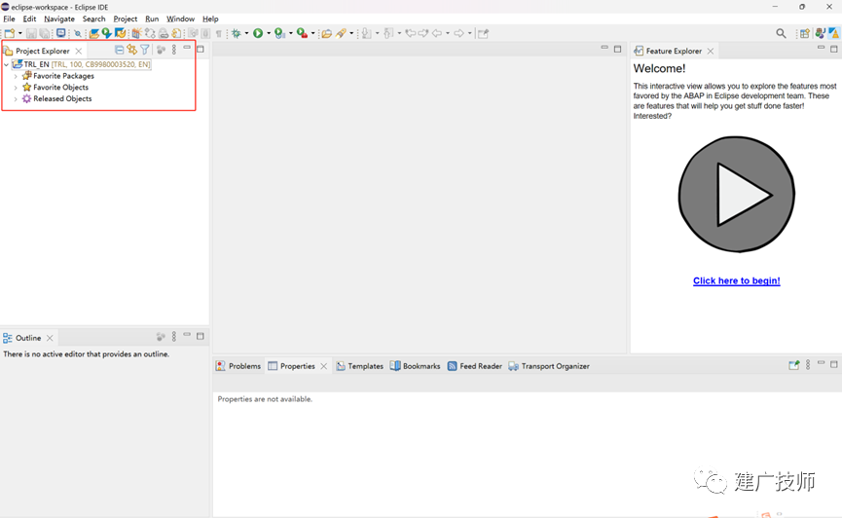This screenshot has height=518, width=842.
Task: Open the Run dropdown arrow
Action: (269, 33)
